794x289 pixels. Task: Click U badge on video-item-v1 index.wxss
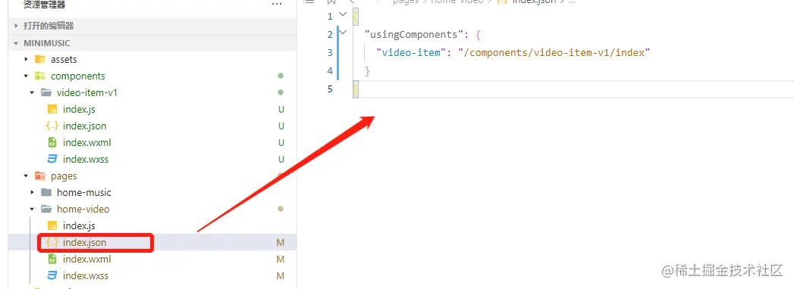click(x=281, y=160)
